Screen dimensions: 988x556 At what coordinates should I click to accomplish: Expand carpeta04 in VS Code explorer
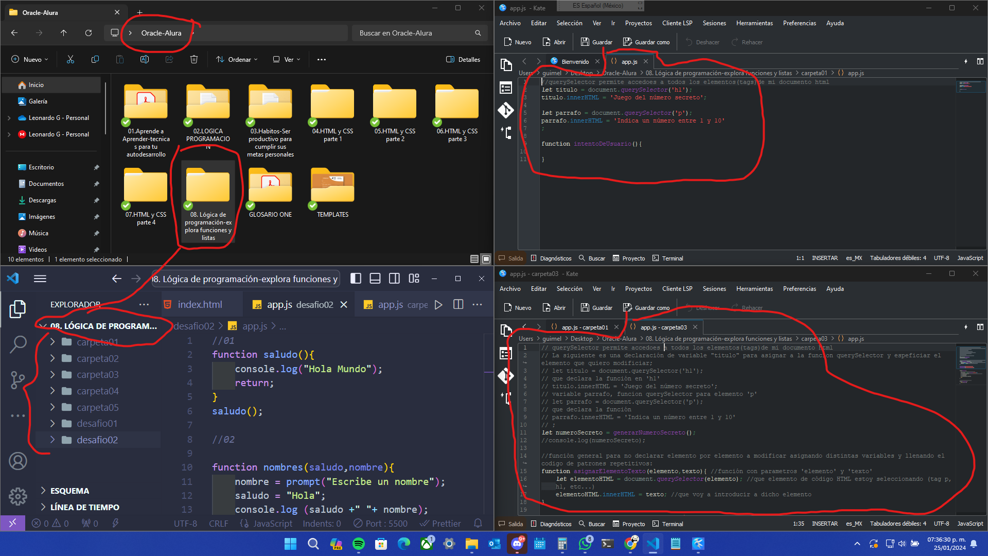coord(98,391)
